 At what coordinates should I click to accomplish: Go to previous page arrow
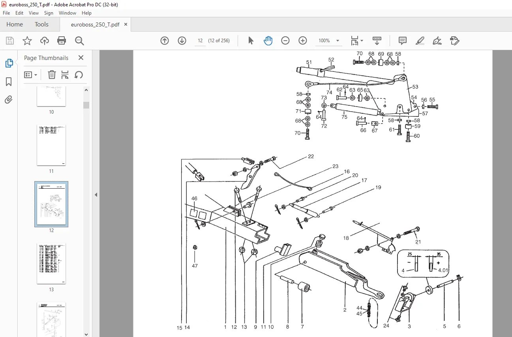tap(165, 41)
